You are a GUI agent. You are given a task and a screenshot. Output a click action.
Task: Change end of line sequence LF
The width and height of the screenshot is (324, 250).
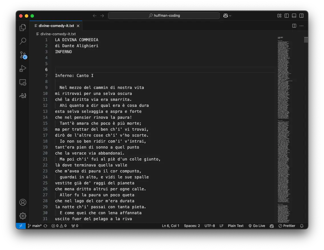pos(222,226)
